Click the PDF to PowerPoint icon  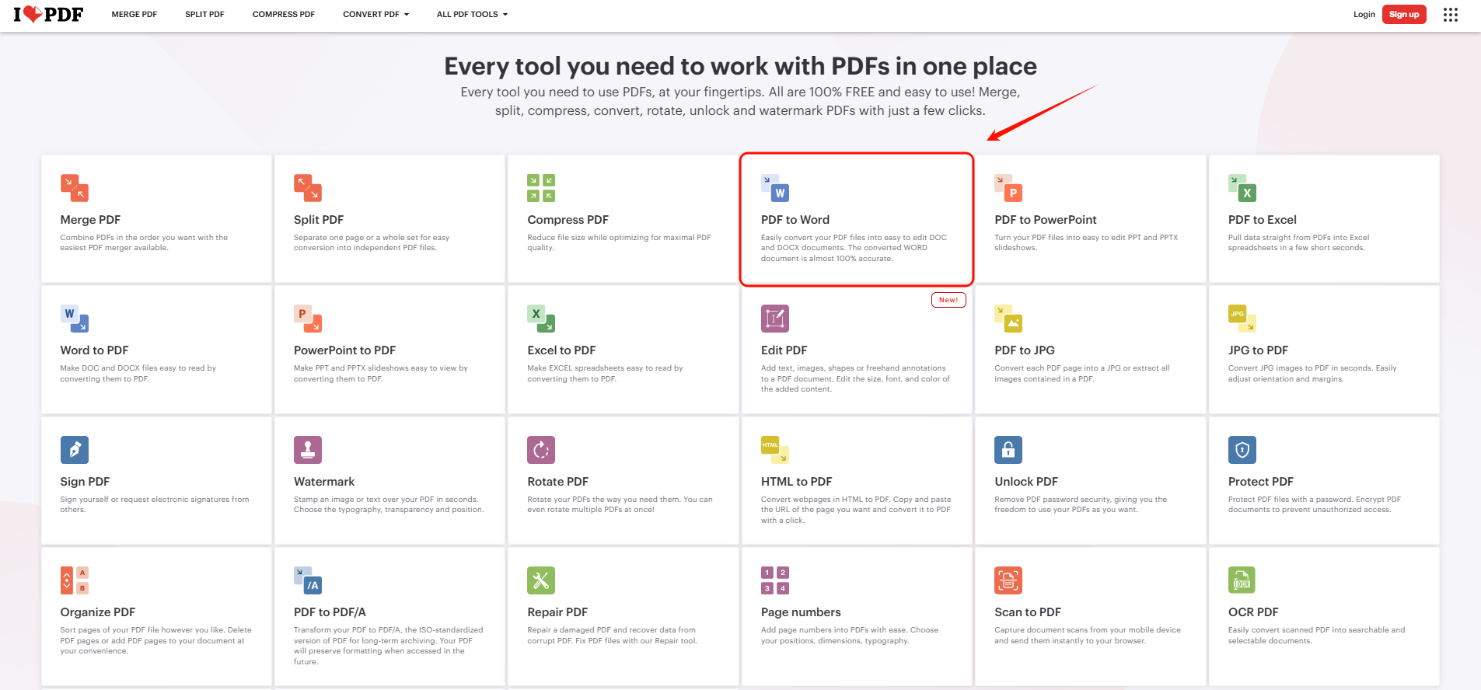(1008, 188)
